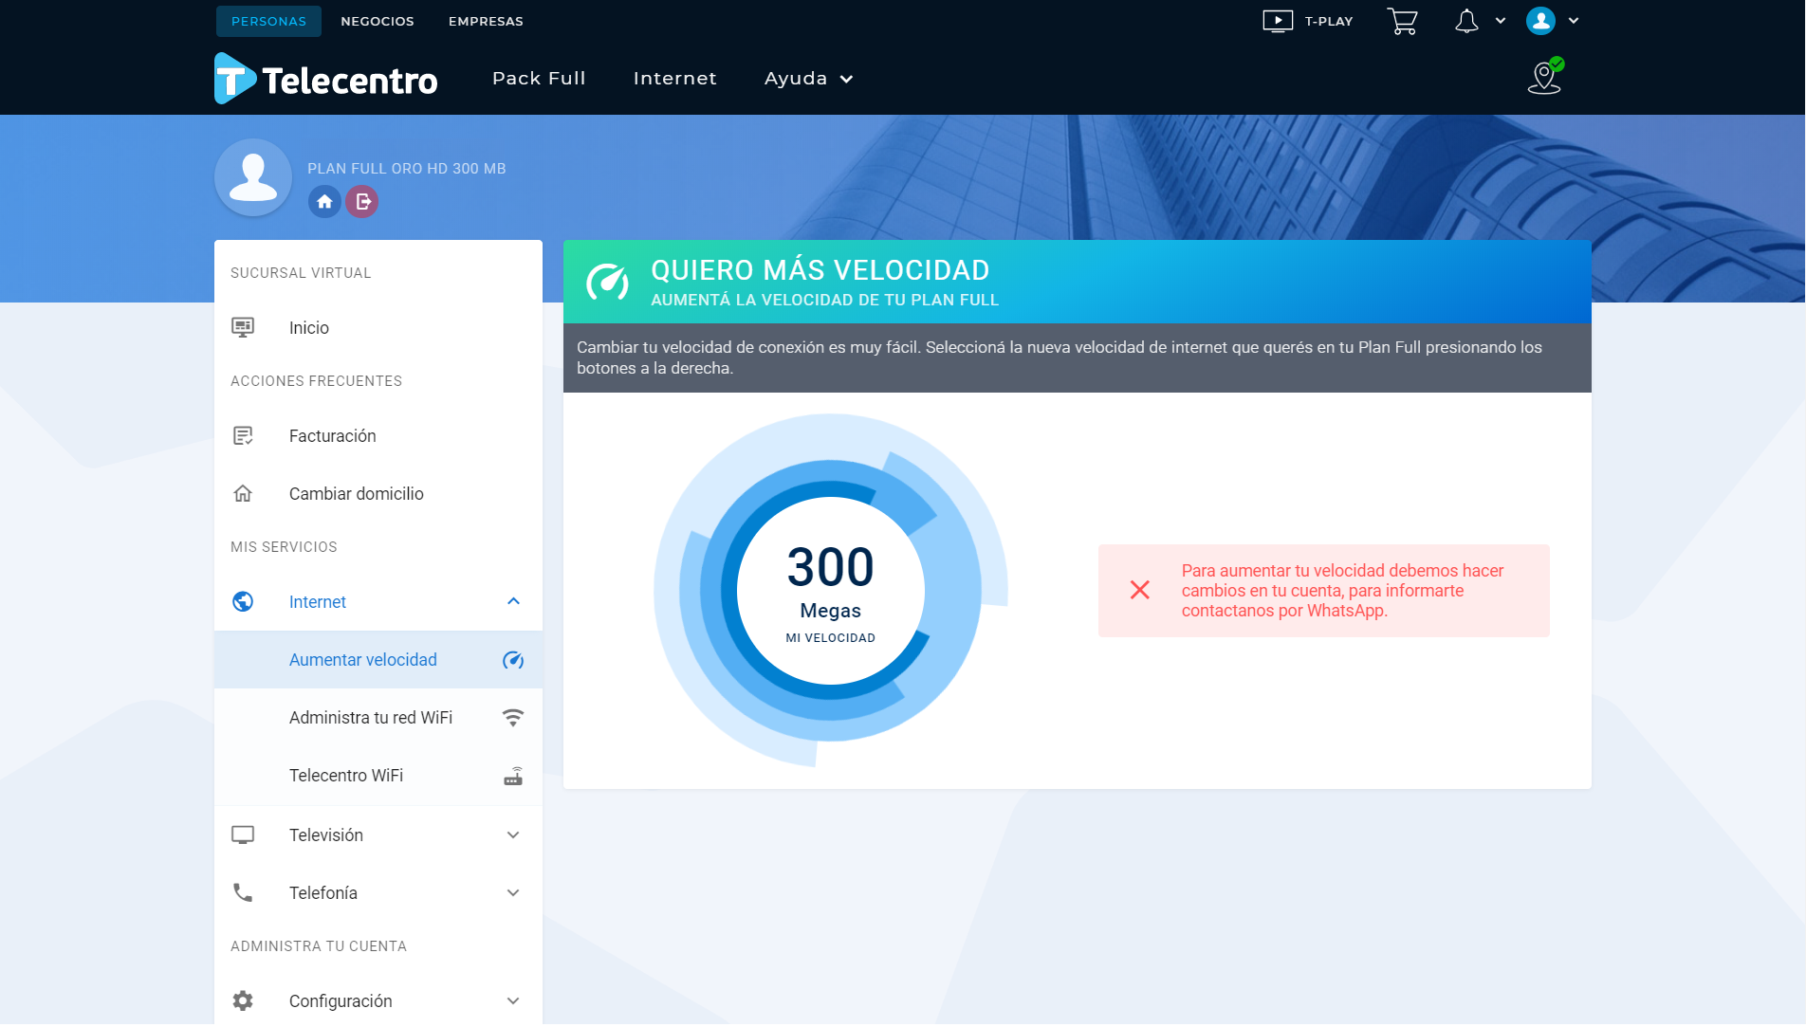
Task: Log out with the purple exit icon
Action: pyautogui.click(x=361, y=202)
